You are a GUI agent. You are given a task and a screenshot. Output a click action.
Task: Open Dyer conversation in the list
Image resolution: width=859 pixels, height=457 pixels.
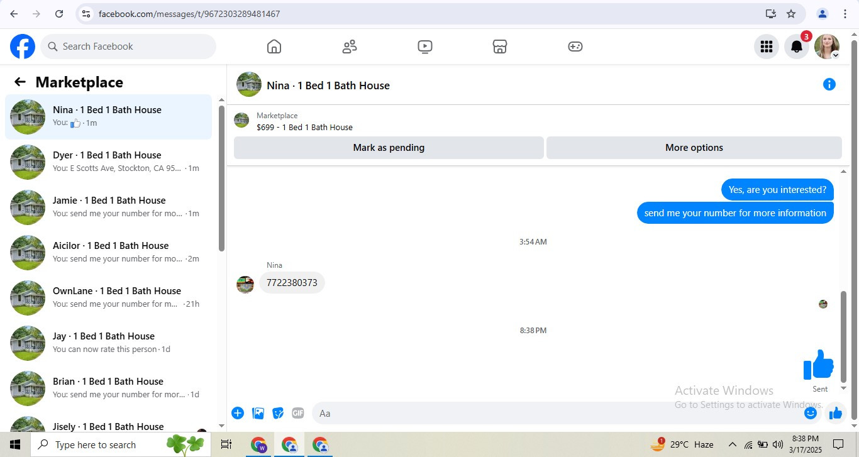(108, 162)
